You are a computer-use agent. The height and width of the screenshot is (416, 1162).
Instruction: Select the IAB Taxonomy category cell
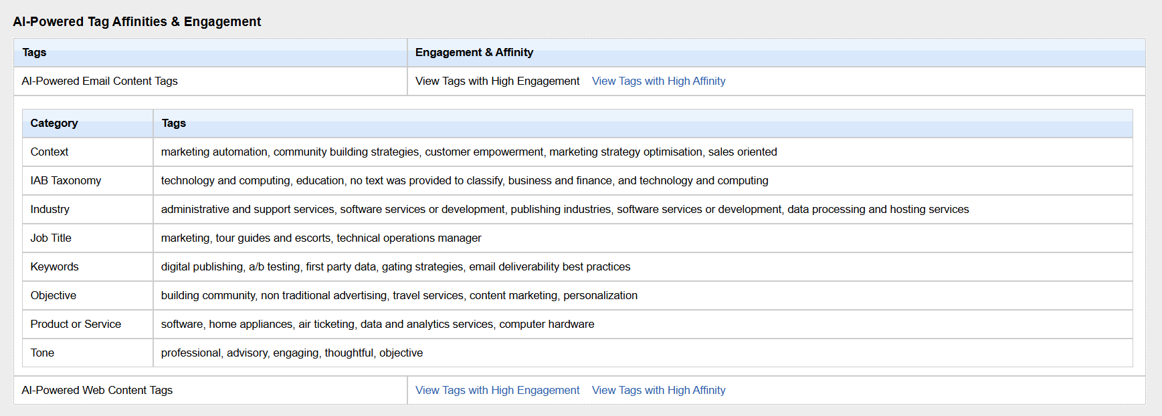coord(66,180)
